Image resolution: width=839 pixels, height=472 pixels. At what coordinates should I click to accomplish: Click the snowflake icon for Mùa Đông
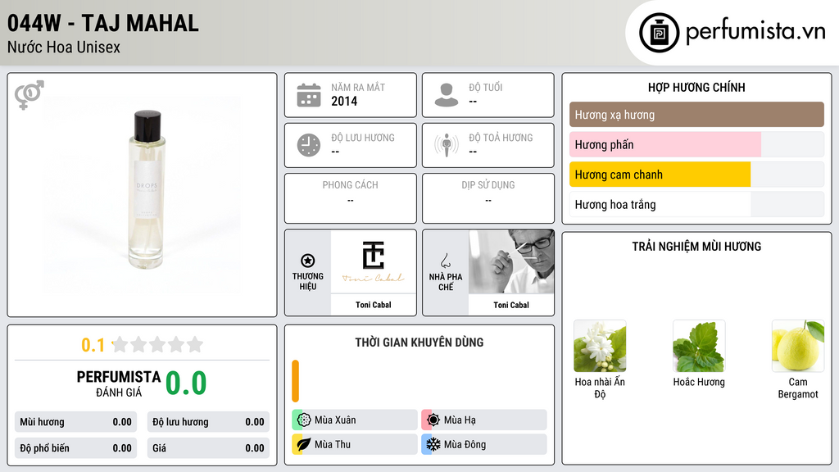point(433,444)
